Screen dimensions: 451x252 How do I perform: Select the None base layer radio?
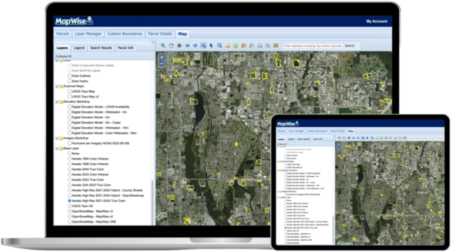click(x=69, y=154)
